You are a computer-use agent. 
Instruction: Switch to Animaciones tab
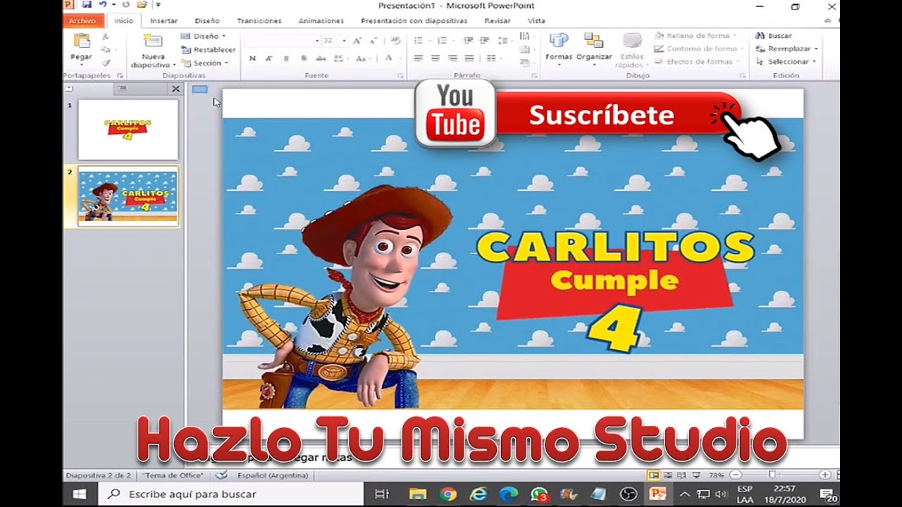tap(321, 21)
